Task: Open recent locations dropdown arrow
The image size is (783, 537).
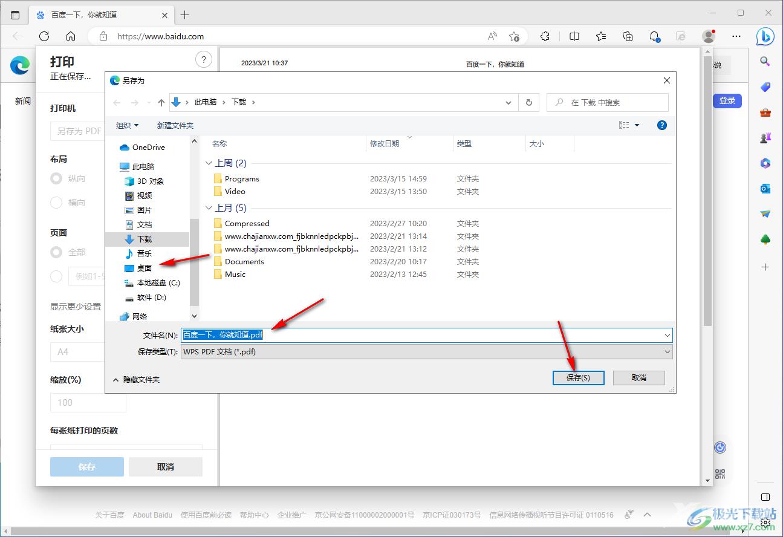Action: [149, 103]
